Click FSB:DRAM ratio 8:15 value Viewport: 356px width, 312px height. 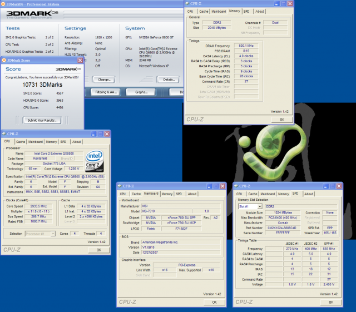click(x=246, y=51)
